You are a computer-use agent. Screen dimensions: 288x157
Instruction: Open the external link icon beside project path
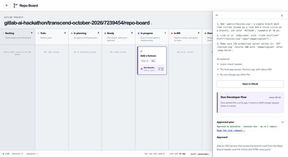(x=152, y=24)
